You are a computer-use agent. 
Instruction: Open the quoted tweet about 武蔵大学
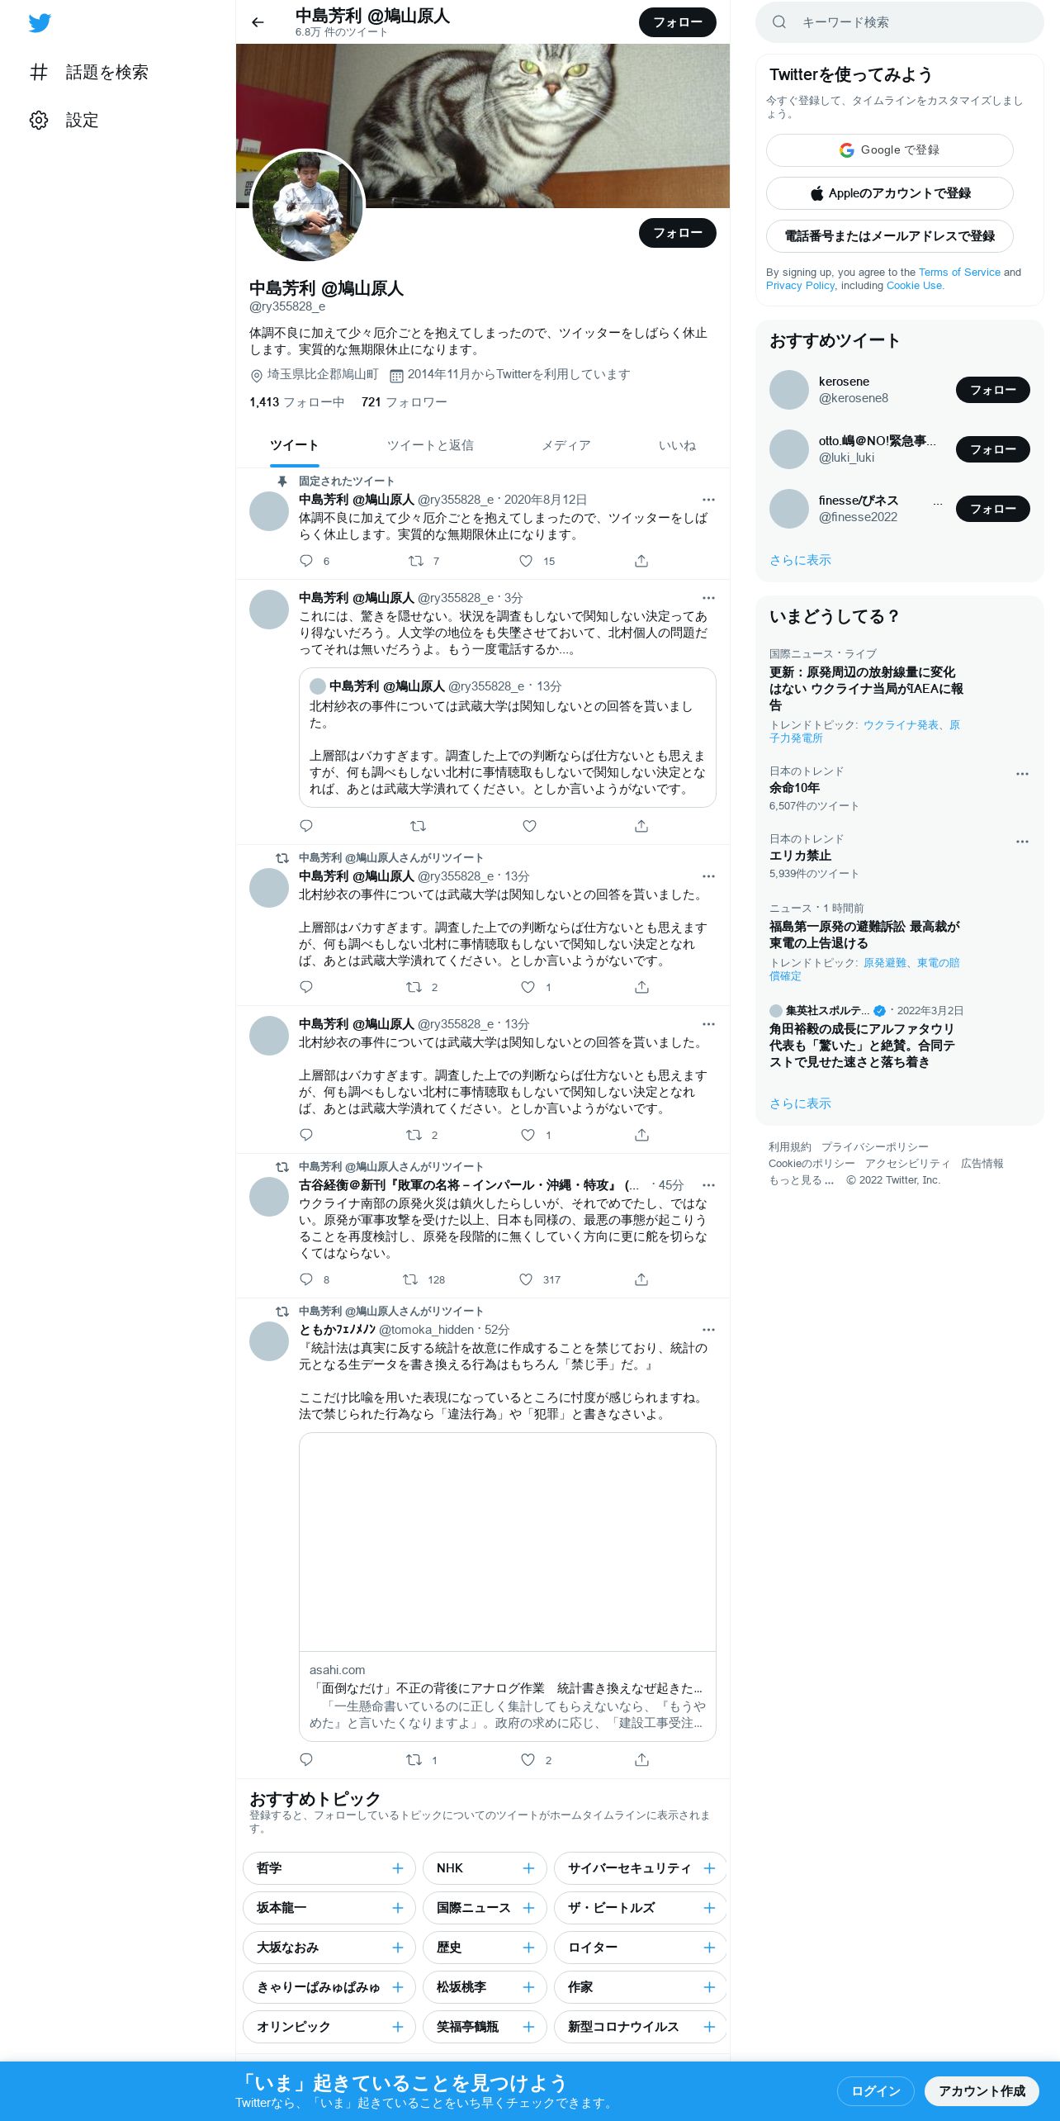(x=507, y=738)
